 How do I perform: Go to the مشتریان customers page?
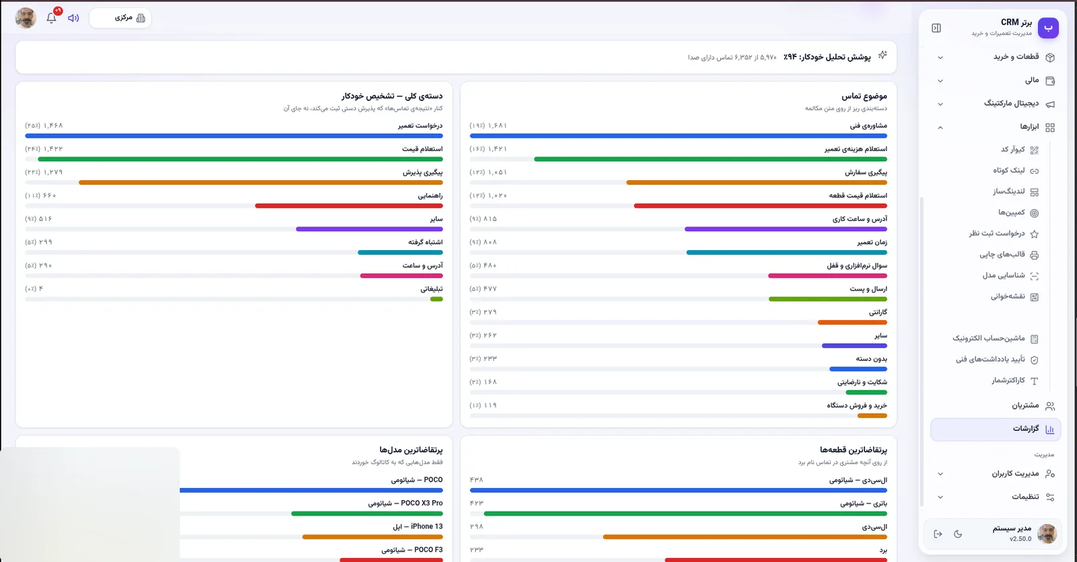(995, 406)
